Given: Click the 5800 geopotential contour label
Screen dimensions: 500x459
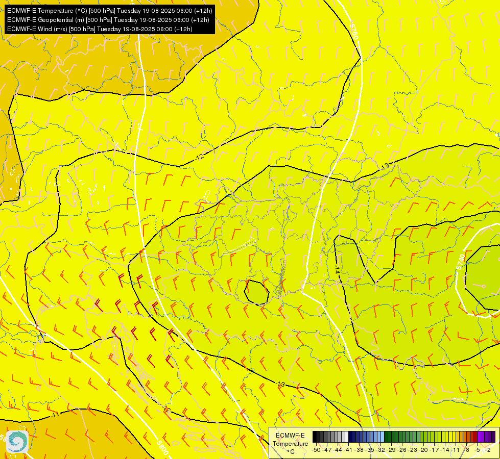Looking at the screenshot, I should tap(162, 447).
